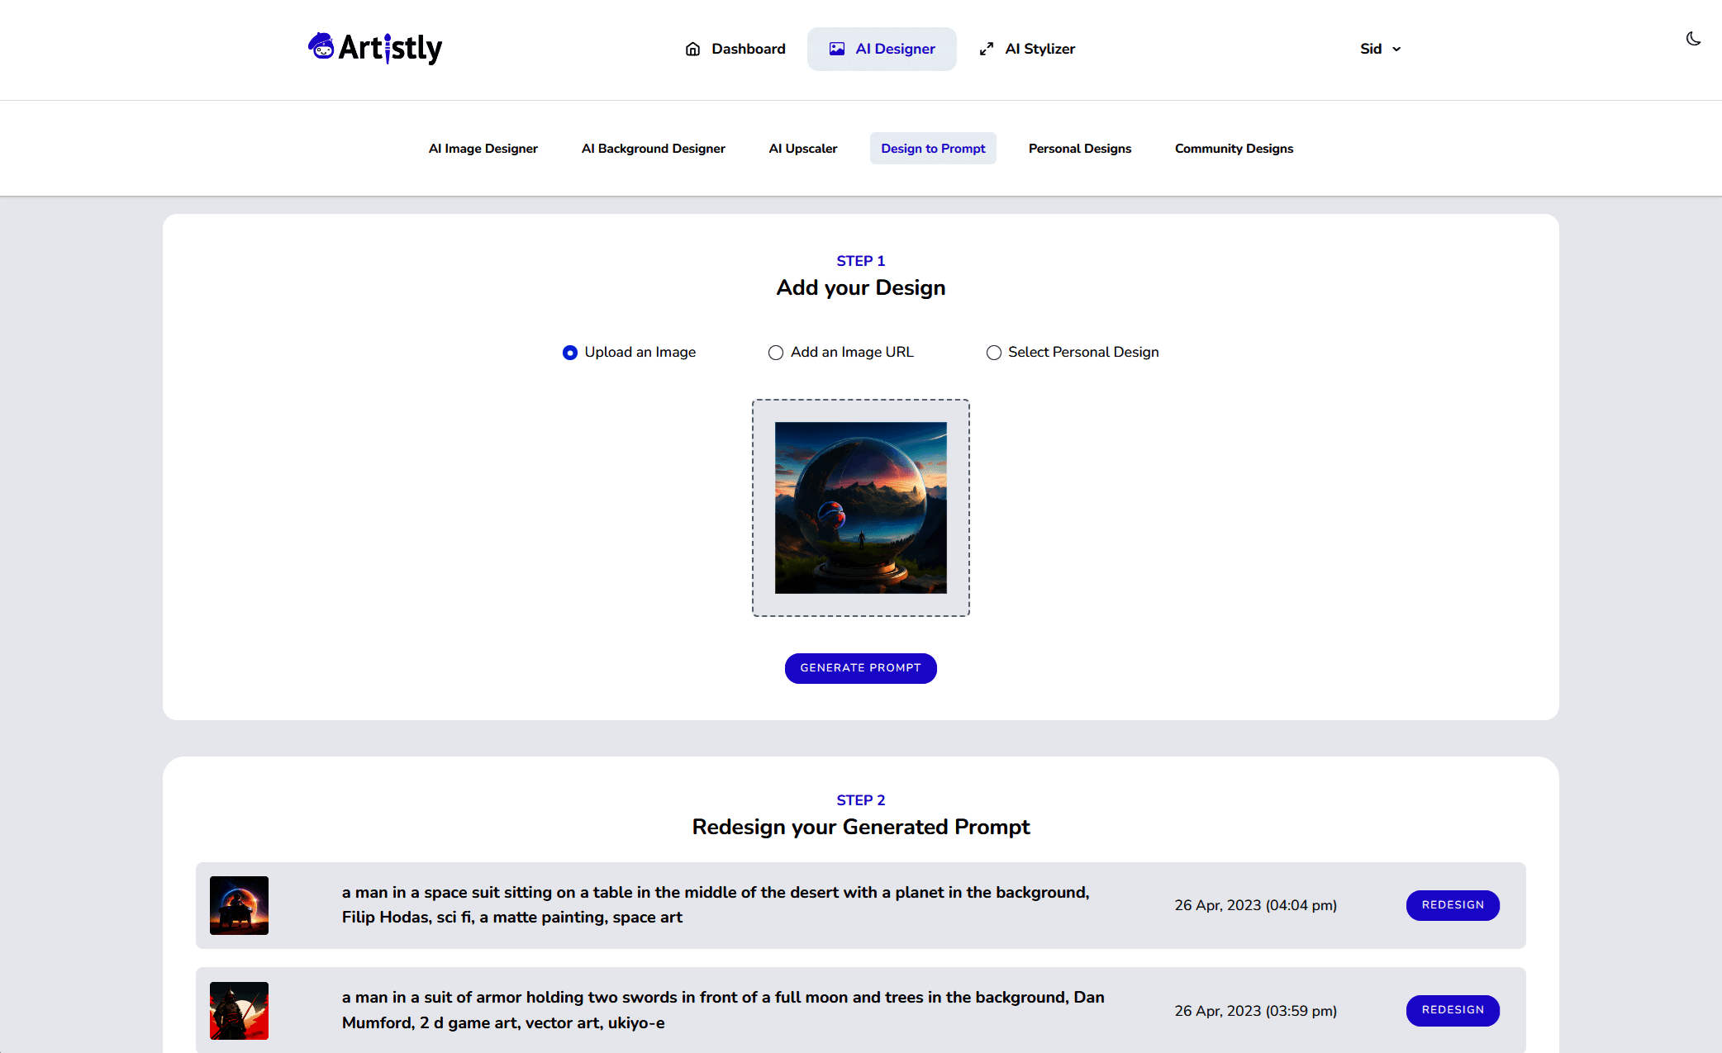Open the AI Image Designer tab
The image size is (1722, 1053).
pos(483,149)
